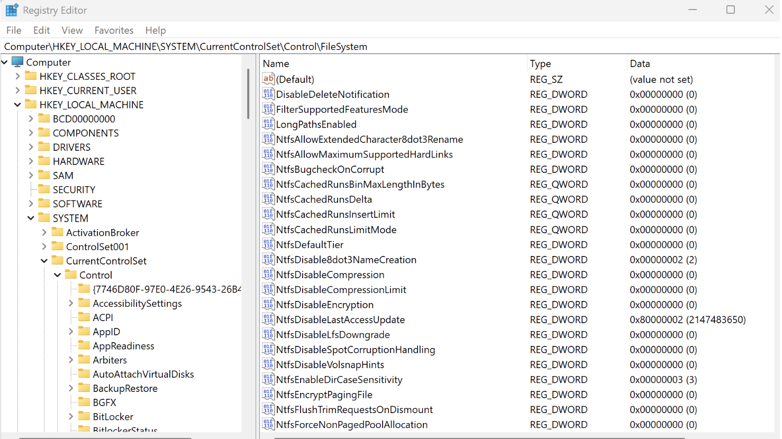
Task: Expand the HKEY_CURRENT_USER hive
Action: [17, 90]
